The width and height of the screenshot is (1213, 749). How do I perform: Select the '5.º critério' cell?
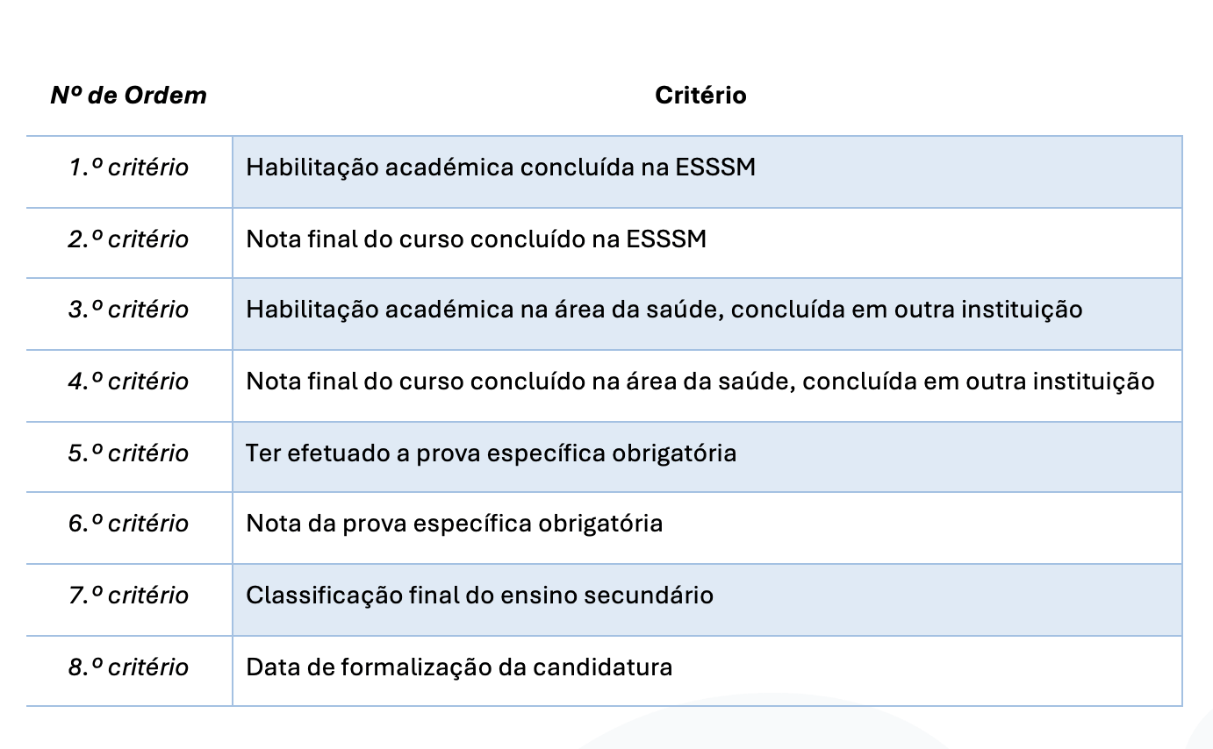128,453
